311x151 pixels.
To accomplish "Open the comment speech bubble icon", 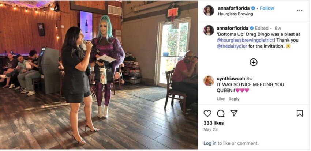I will tap(221, 113).
